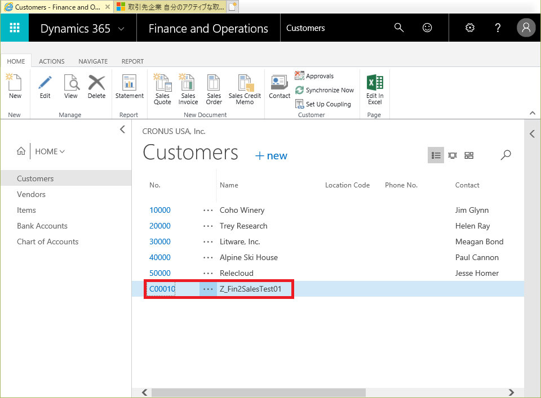Collapse the ribbon with up chevron
The height and width of the screenshot is (398, 541).
tap(533, 113)
